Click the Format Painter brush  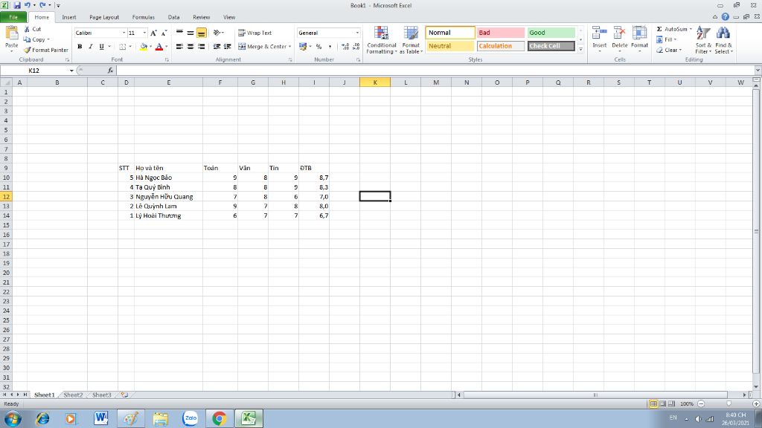[x=28, y=50]
